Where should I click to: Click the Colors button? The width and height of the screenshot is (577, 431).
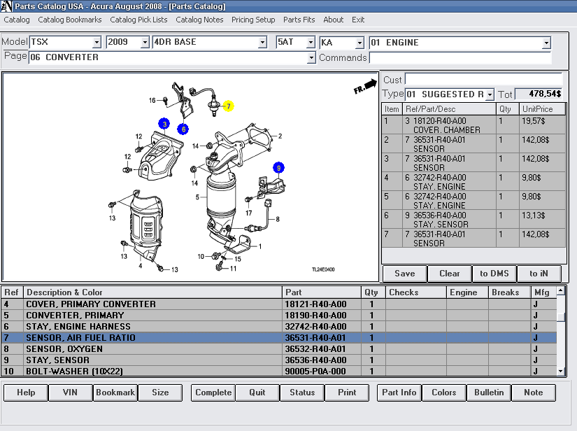[443, 393]
